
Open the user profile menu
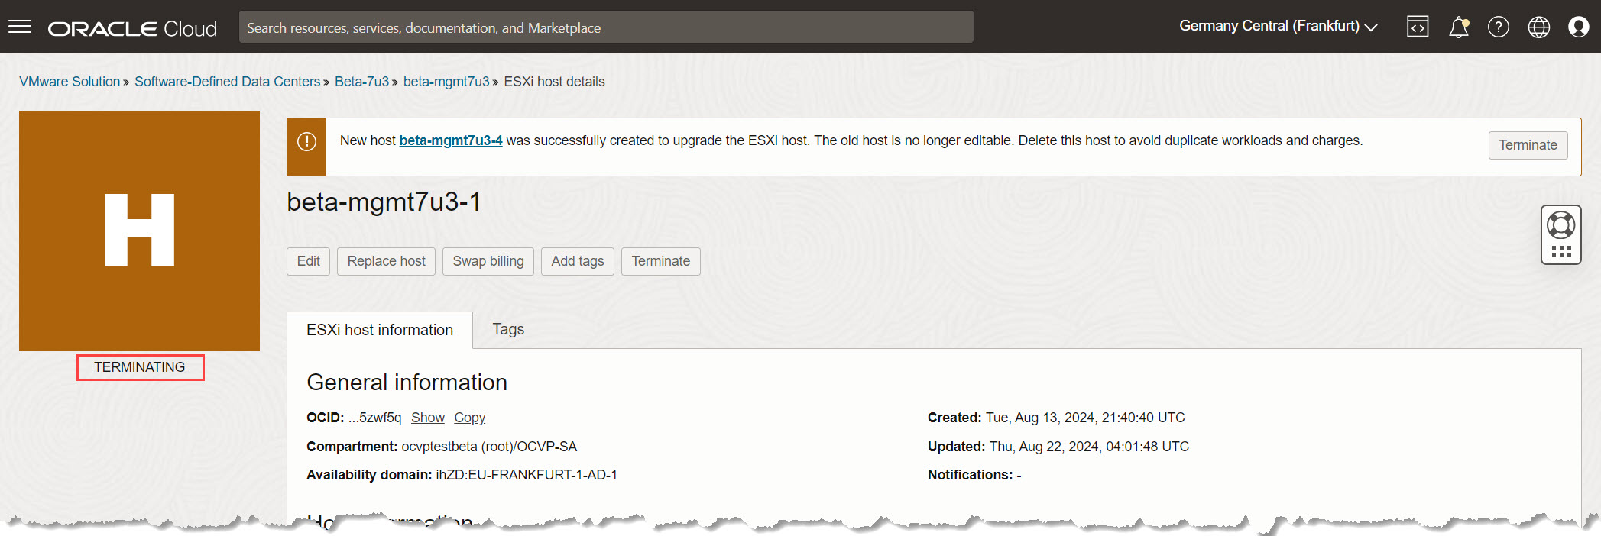pos(1578,27)
